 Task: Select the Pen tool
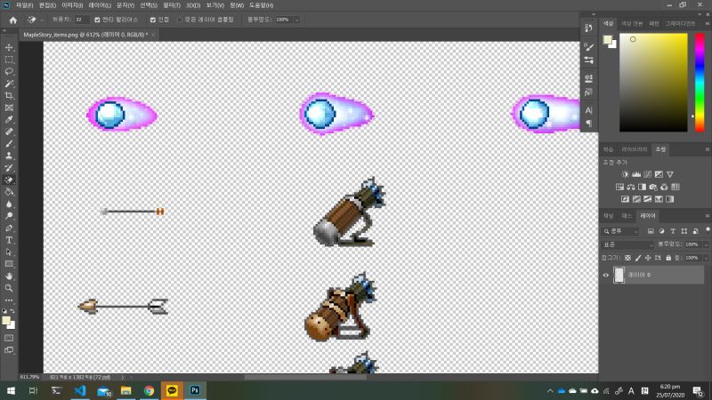click(x=9, y=228)
